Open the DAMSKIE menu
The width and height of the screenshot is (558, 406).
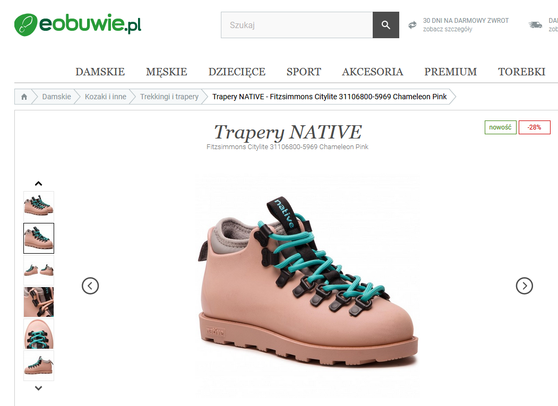(x=100, y=72)
